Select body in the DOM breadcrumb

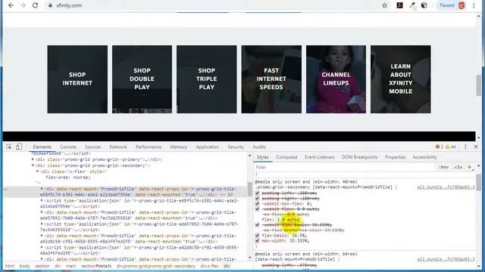click(25, 266)
